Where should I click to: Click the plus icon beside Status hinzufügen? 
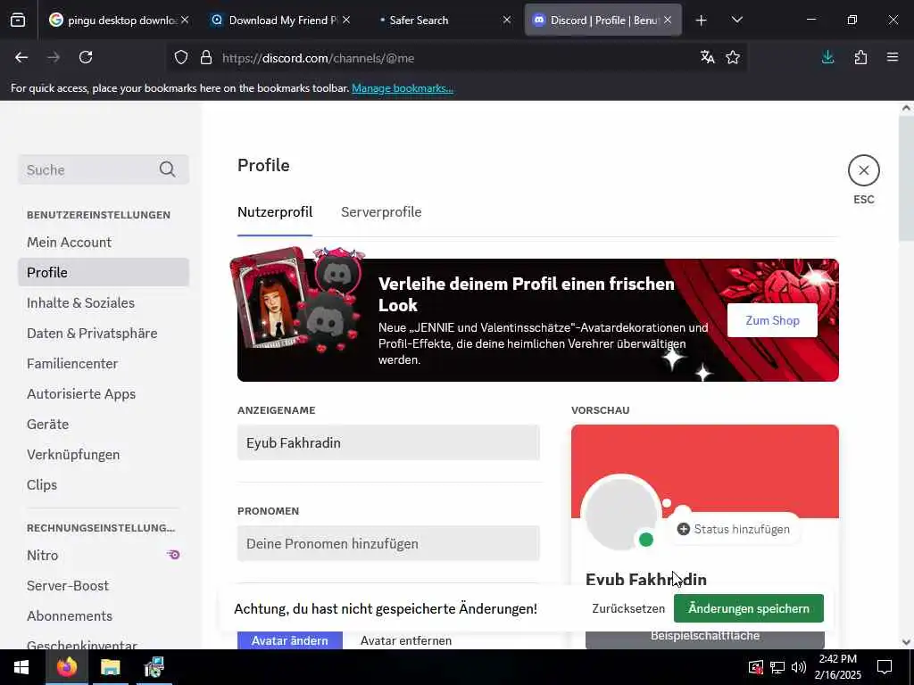click(x=683, y=529)
